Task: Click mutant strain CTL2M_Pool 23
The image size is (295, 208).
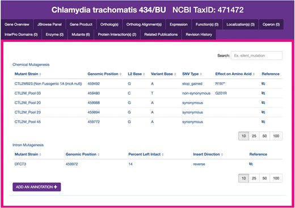Action: [28, 112]
